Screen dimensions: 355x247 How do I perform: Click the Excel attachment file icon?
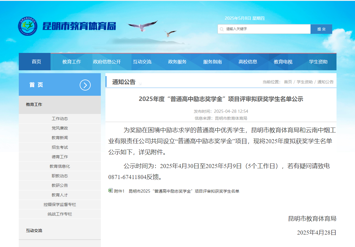(110, 191)
